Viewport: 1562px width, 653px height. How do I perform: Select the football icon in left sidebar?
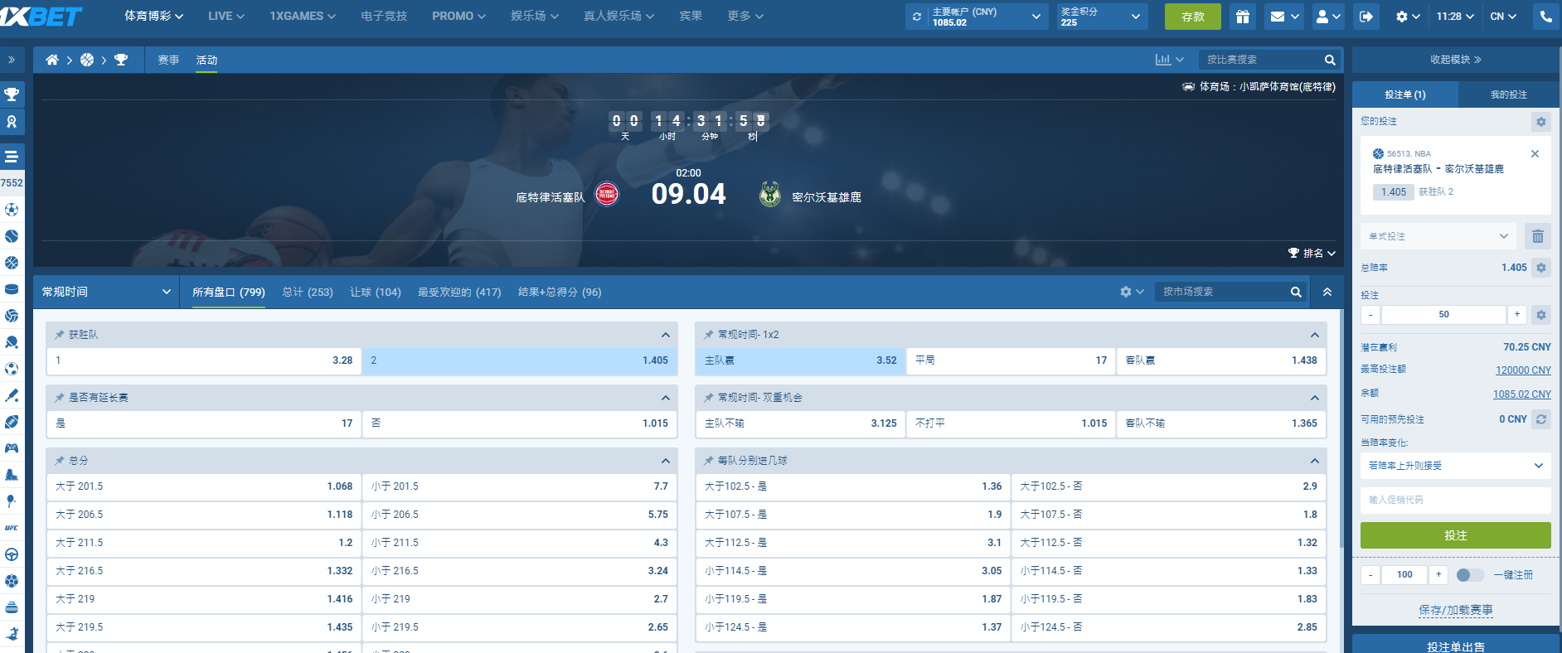pyautogui.click(x=12, y=210)
